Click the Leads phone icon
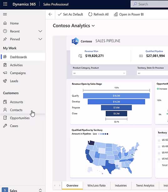The image size is (168, 192). tap(5, 81)
